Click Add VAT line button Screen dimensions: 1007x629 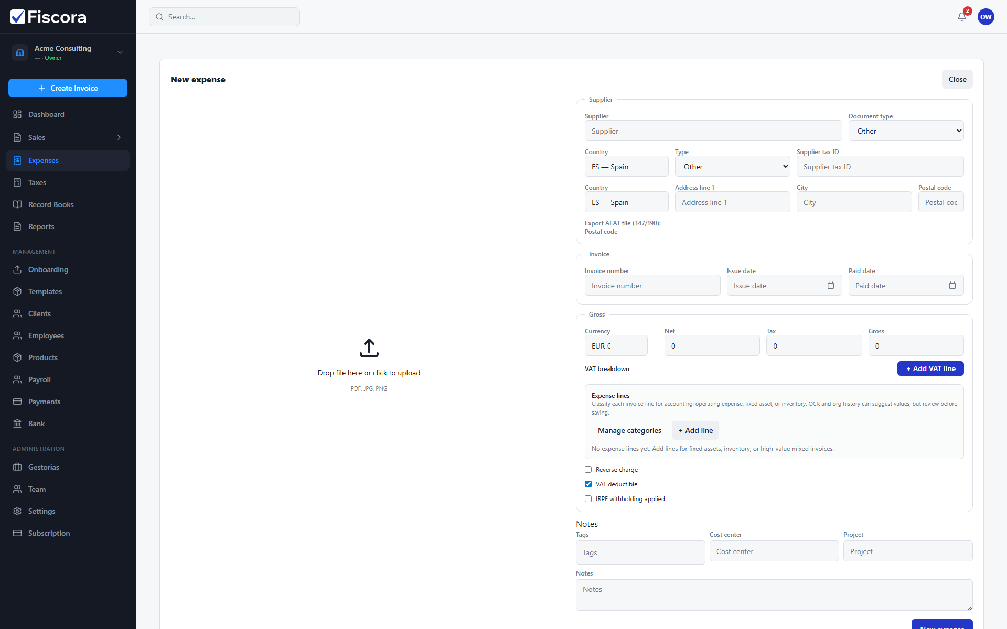click(x=930, y=368)
